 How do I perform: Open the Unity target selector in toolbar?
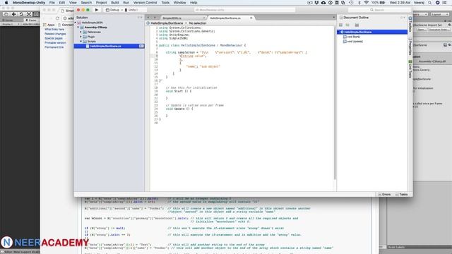[x=131, y=10]
